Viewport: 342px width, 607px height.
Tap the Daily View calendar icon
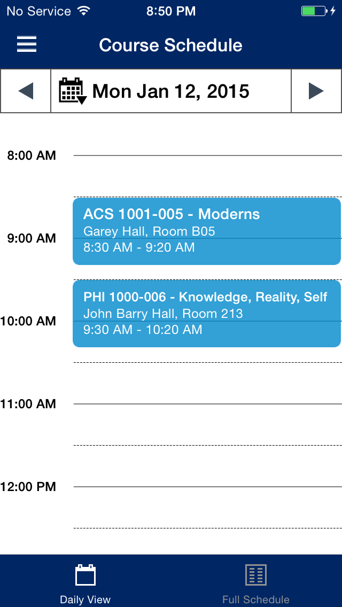[x=85, y=575]
